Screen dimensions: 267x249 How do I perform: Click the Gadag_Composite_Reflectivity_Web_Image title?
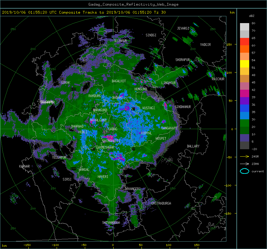coord(133,4)
